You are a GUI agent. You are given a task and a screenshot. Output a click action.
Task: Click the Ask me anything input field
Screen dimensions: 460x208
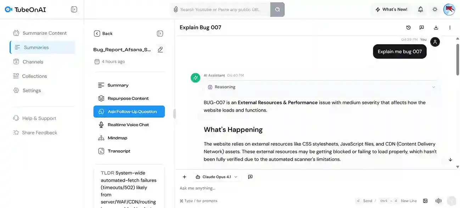[266, 188]
